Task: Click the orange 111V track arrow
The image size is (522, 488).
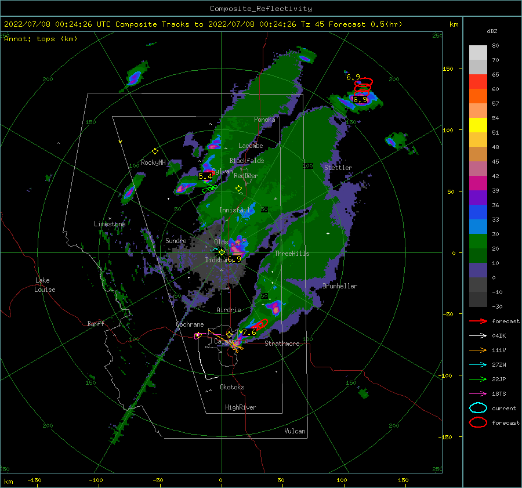Action: (478, 350)
